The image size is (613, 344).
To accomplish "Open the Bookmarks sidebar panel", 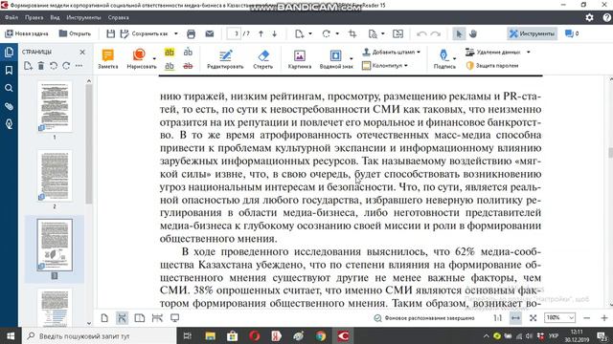I will 9,70.
